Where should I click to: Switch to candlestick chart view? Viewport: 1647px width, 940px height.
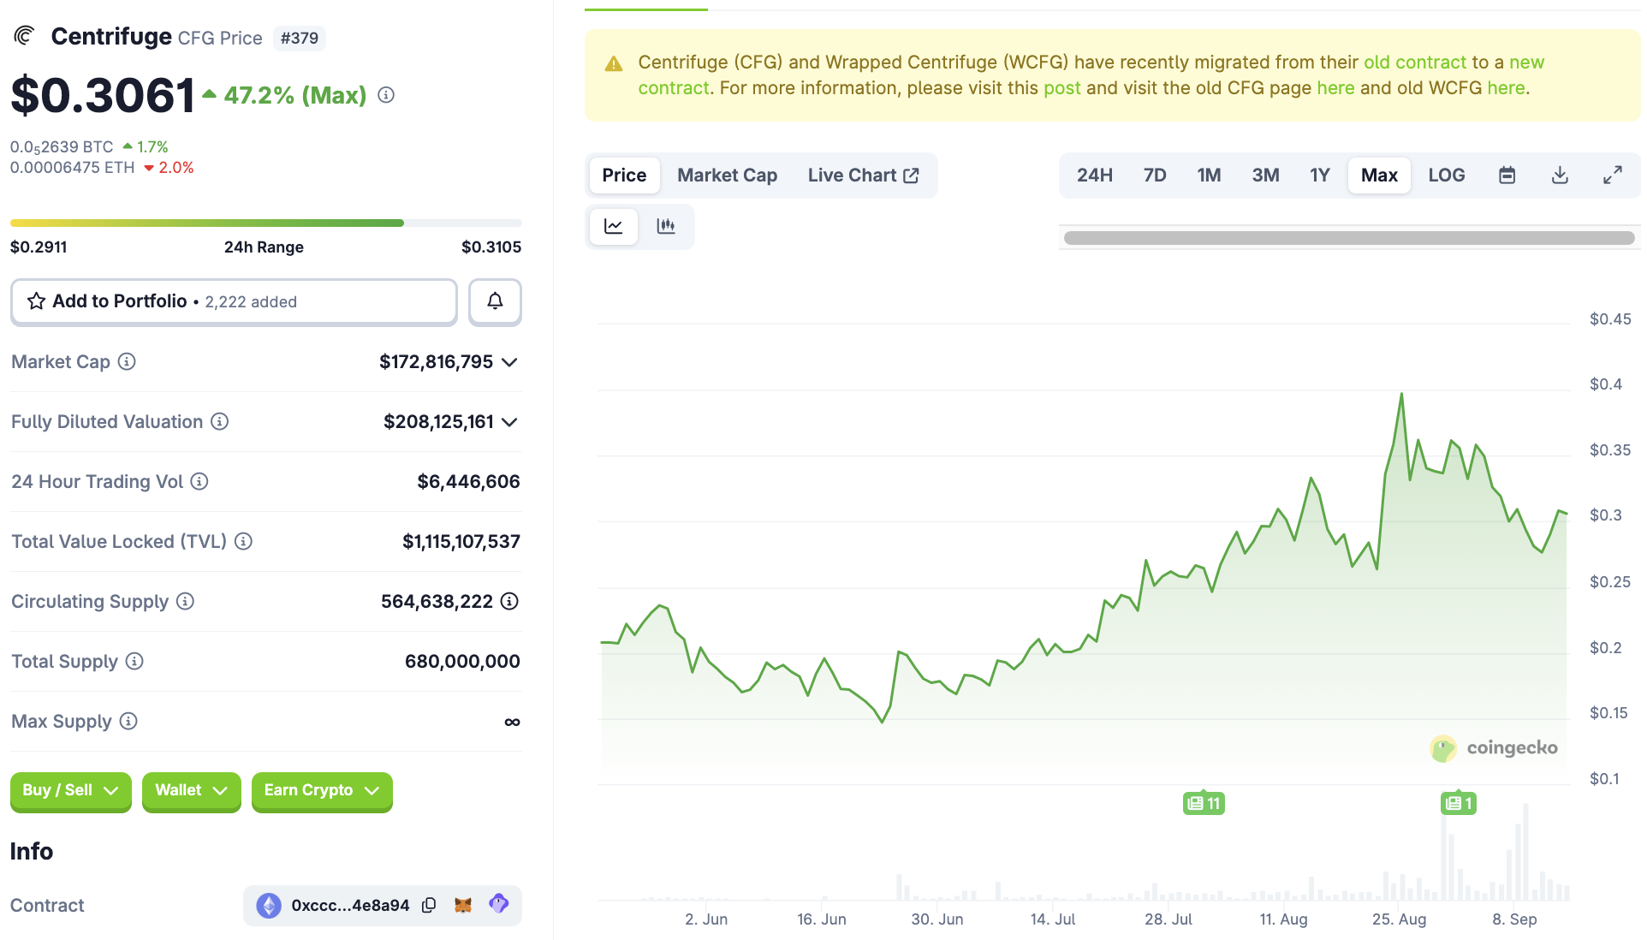point(666,226)
